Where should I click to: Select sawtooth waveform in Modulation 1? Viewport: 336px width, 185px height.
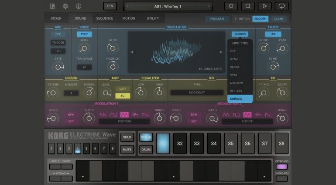click(x=103, y=114)
